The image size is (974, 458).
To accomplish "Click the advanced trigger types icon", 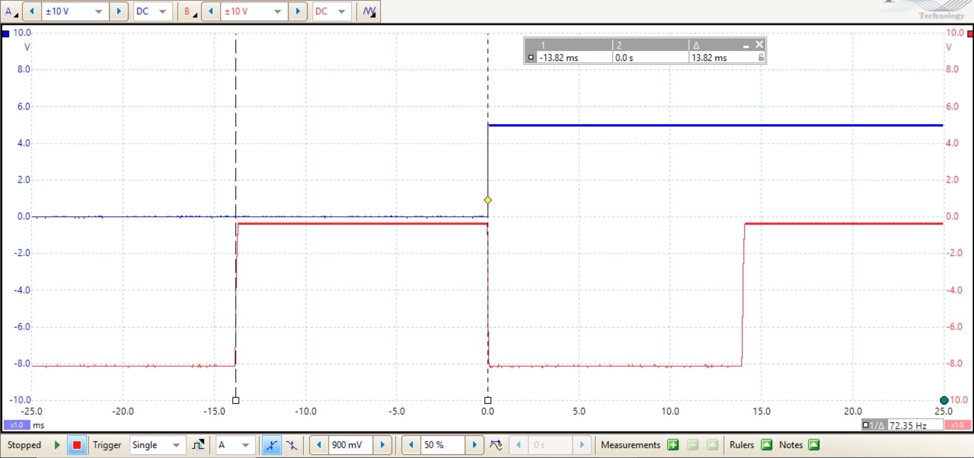I will tap(198, 445).
